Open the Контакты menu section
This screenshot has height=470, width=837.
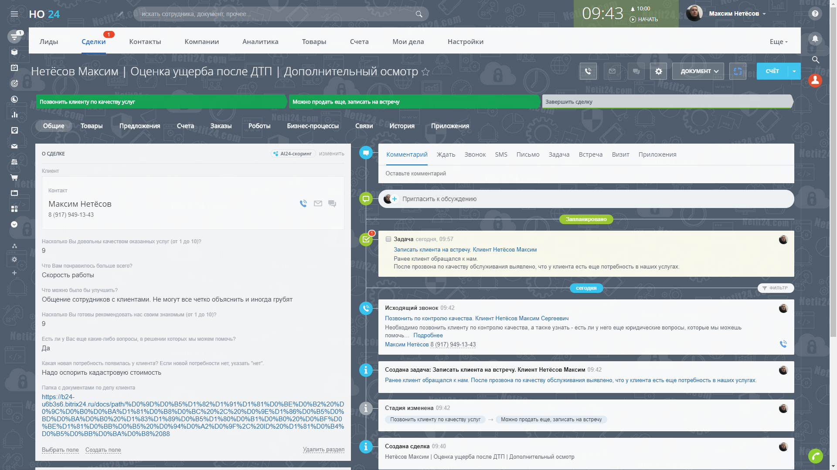coord(145,42)
